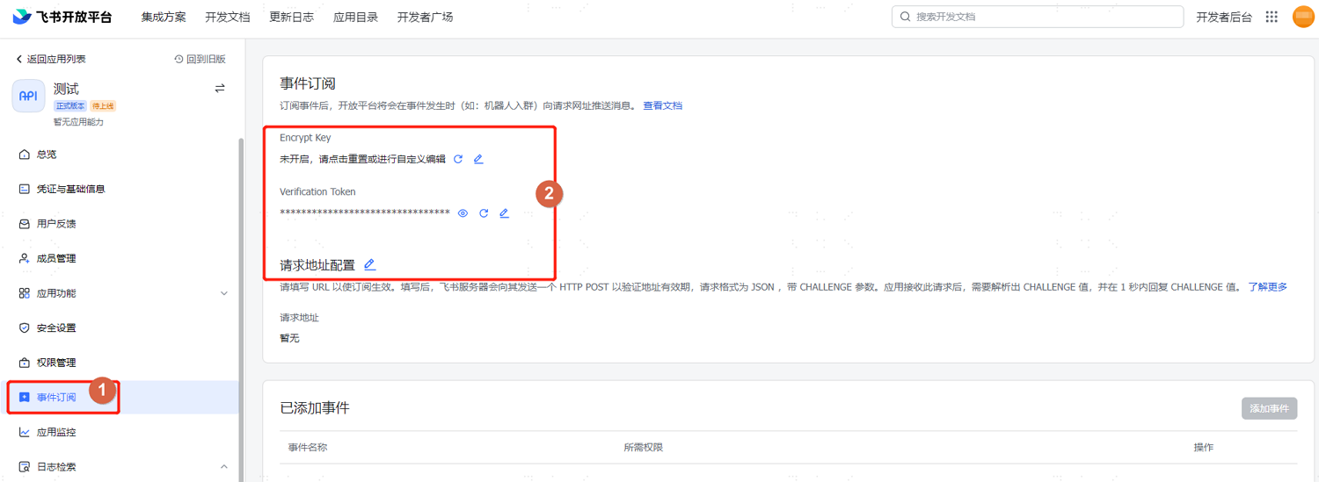Click the 权限管理 lock icon
The height and width of the screenshot is (482, 1319).
(25, 363)
